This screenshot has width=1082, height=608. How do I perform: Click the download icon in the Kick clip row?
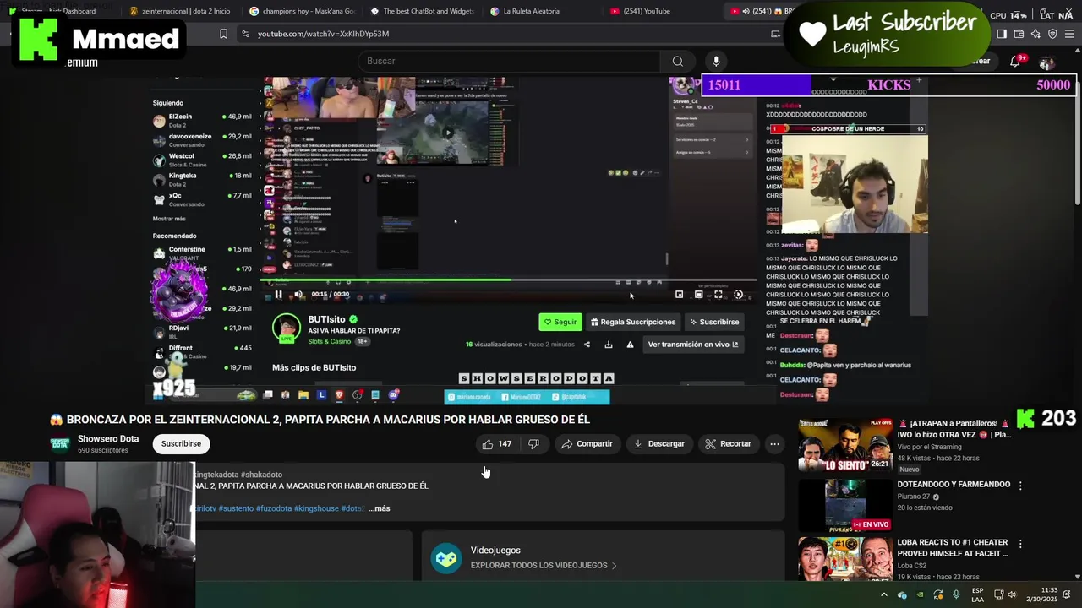coord(609,345)
